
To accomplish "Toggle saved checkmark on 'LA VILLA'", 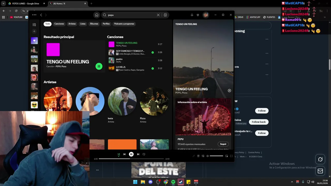I will 153,68.
